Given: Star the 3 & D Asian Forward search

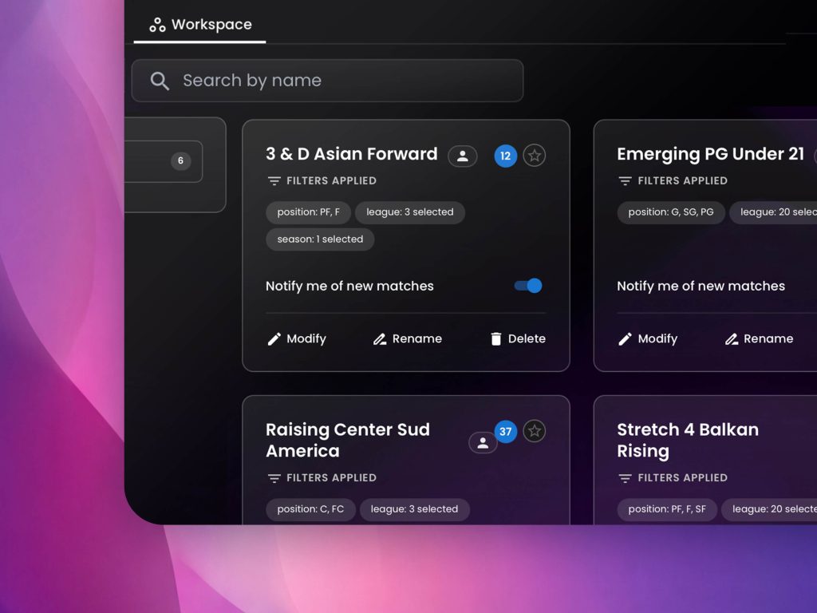Looking at the screenshot, I should tap(535, 156).
